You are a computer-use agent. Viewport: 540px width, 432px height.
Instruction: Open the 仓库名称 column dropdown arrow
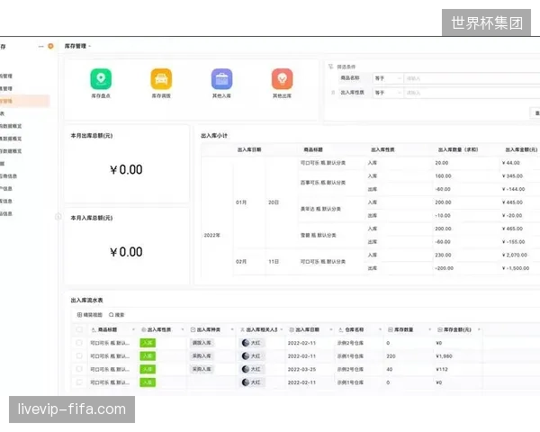(x=380, y=329)
